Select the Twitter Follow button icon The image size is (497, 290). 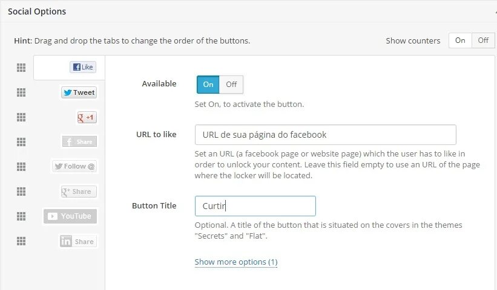pyautogui.click(x=74, y=166)
